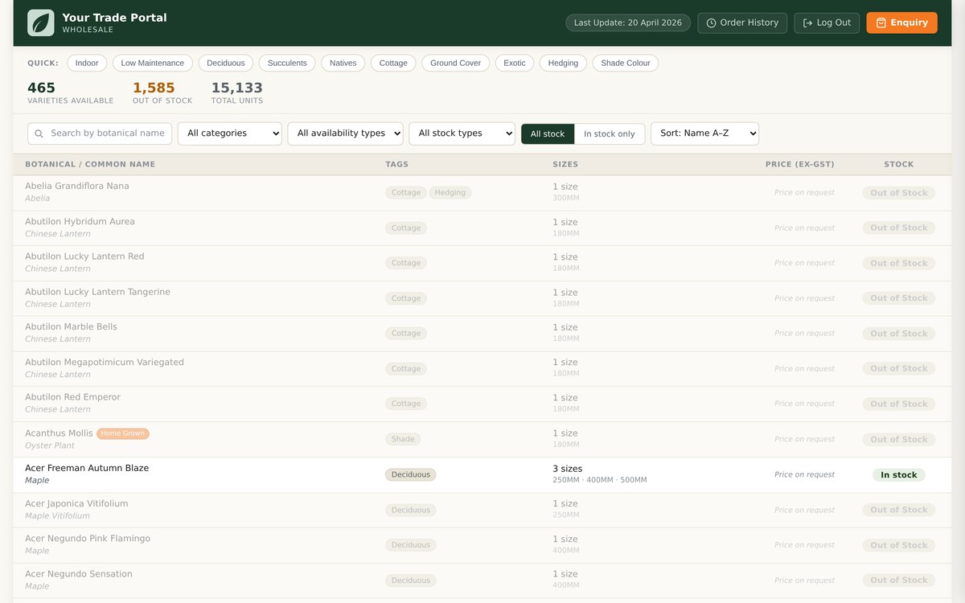The width and height of the screenshot is (965, 603).
Task: Select the All stock toggle option
Action: [x=548, y=133]
